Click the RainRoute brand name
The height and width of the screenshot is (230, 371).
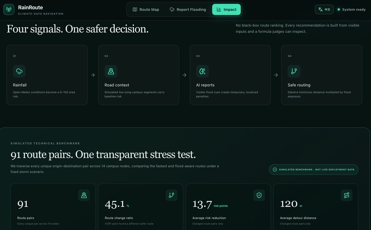(30, 7)
